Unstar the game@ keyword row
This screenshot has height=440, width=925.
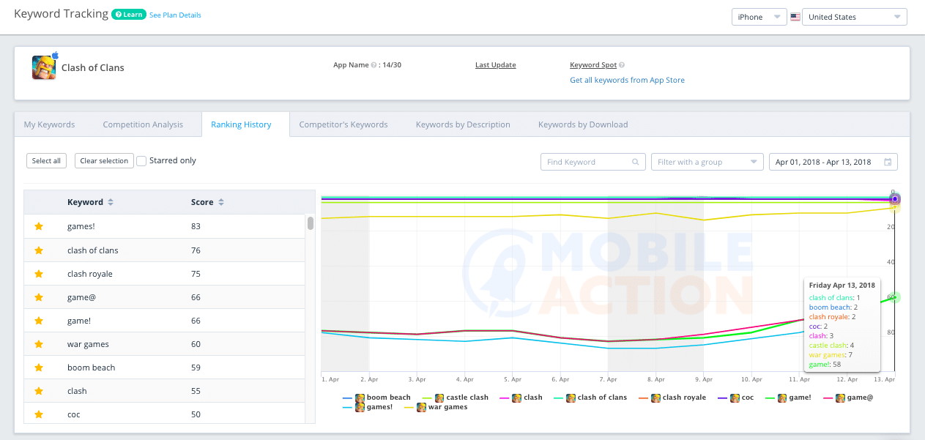[39, 297]
